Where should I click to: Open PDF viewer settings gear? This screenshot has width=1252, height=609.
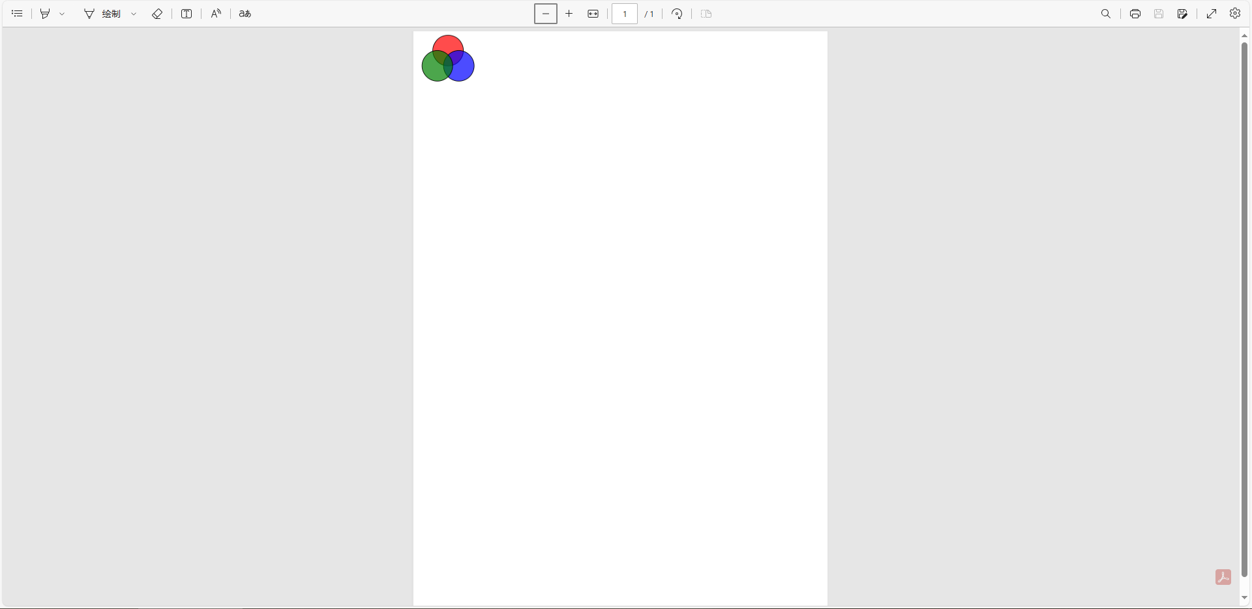pyautogui.click(x=1235, y=14)
